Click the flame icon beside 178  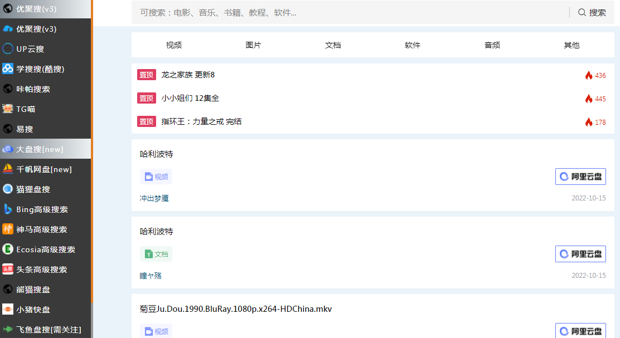click(x=589, y=122)
